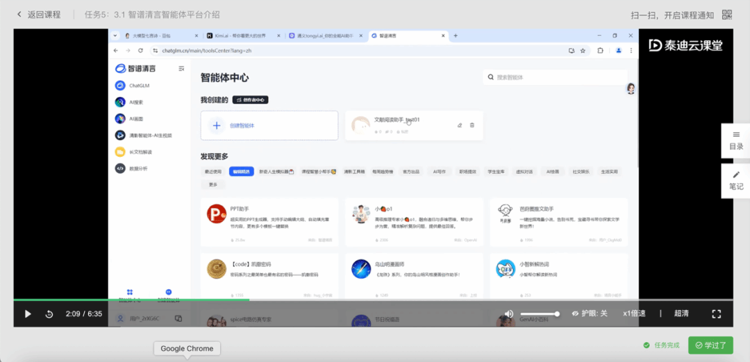Open the 小智新解热词 agent card
Image resolution: width=750 pixels, height=362 pixels.
[558, 277]
